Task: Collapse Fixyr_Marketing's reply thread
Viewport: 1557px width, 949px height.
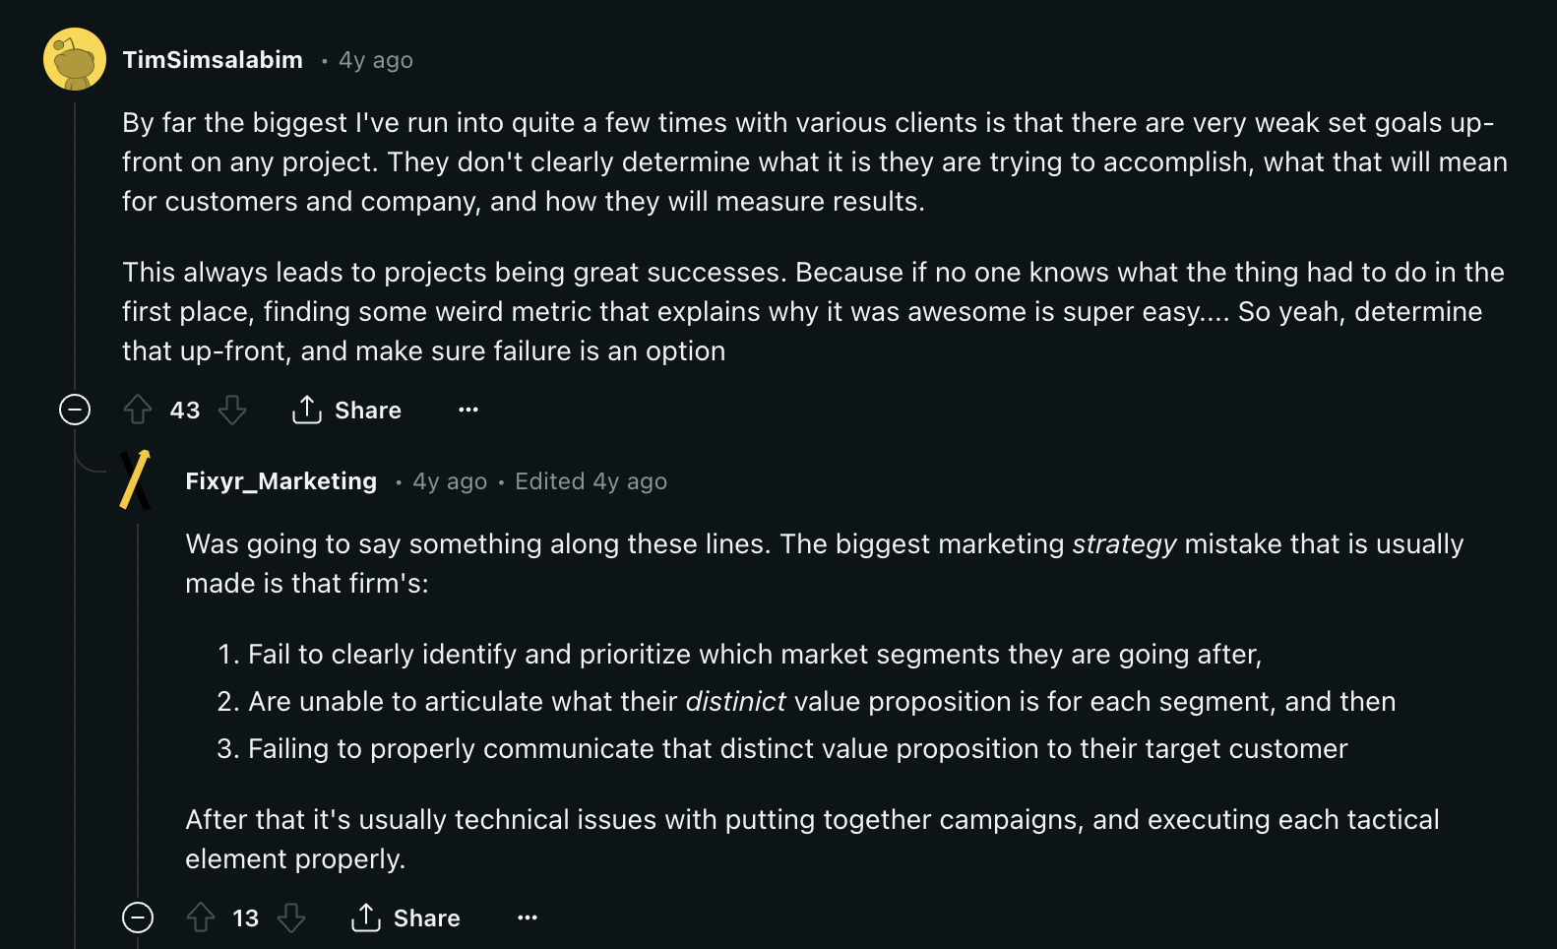Action: pos(138,917)
